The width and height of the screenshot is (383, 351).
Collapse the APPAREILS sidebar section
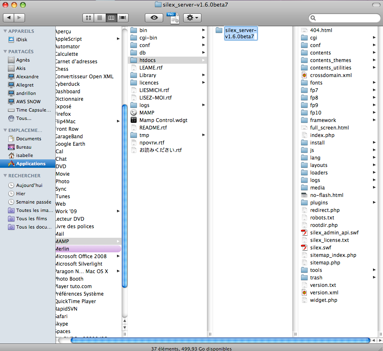5,31
